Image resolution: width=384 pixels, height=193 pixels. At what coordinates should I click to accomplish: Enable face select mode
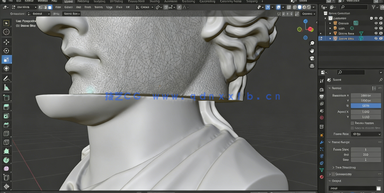(x=50, y=7)
